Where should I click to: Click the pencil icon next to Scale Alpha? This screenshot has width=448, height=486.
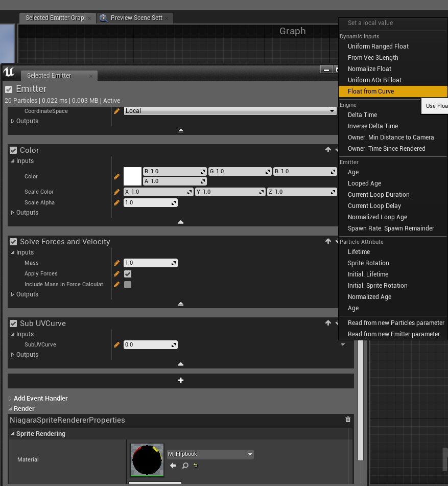click(116, 203)
